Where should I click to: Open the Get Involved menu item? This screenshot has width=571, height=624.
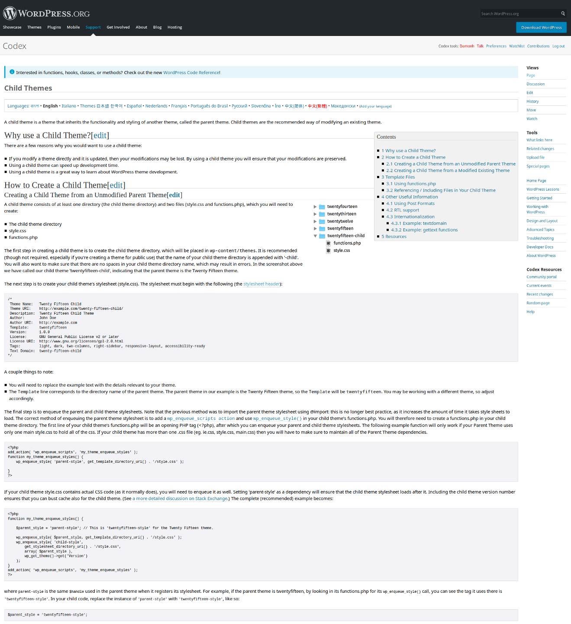pos(118,27)
